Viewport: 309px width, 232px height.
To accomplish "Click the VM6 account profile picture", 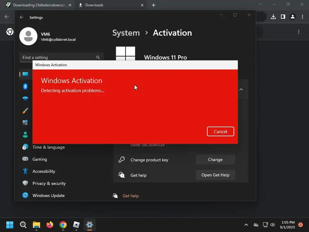I will (28, 36).
